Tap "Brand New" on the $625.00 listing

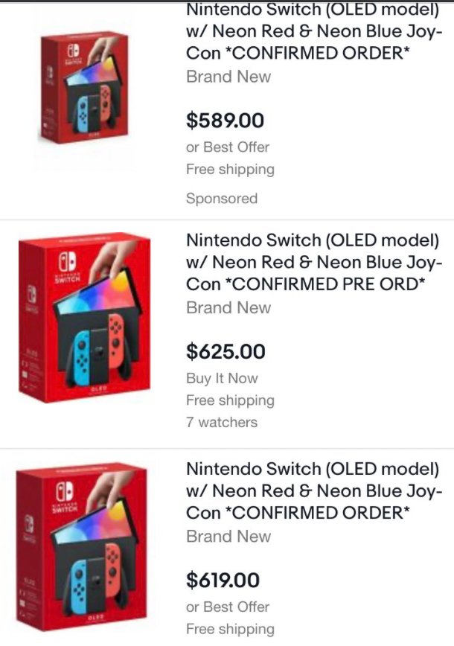click(228, 307)
